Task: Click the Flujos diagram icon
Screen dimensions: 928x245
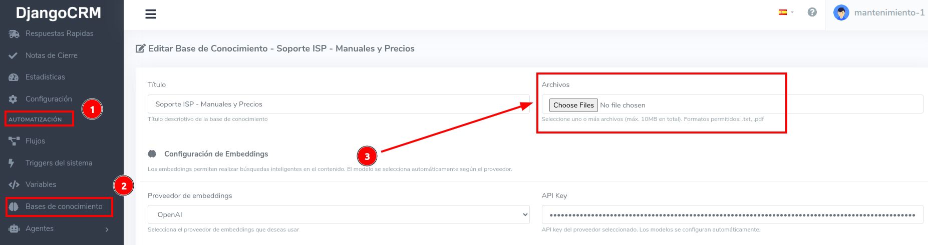Action: (x=14, y=141)
